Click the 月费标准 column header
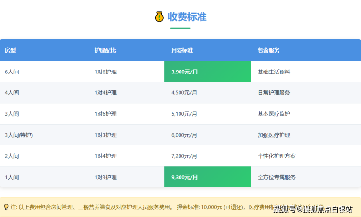 coord(182,50)
